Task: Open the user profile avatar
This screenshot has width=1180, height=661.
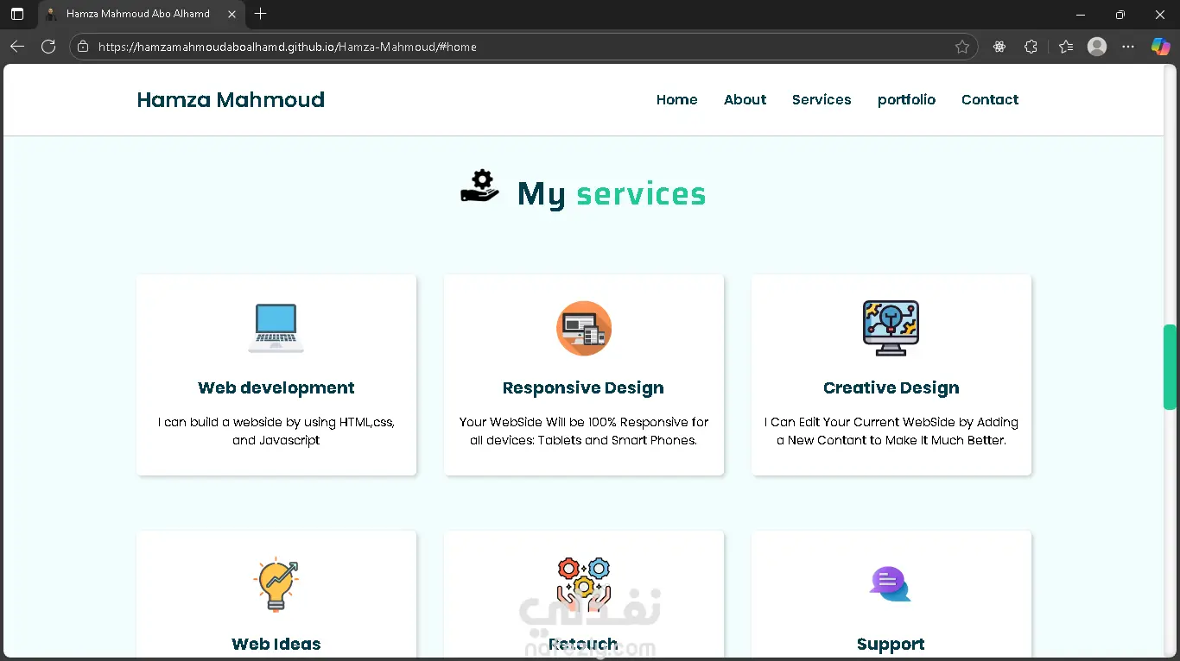Action: coord(1097,47)
